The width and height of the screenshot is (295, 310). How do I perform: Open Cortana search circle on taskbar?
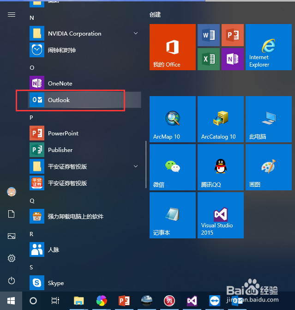[x=33, y=301]
